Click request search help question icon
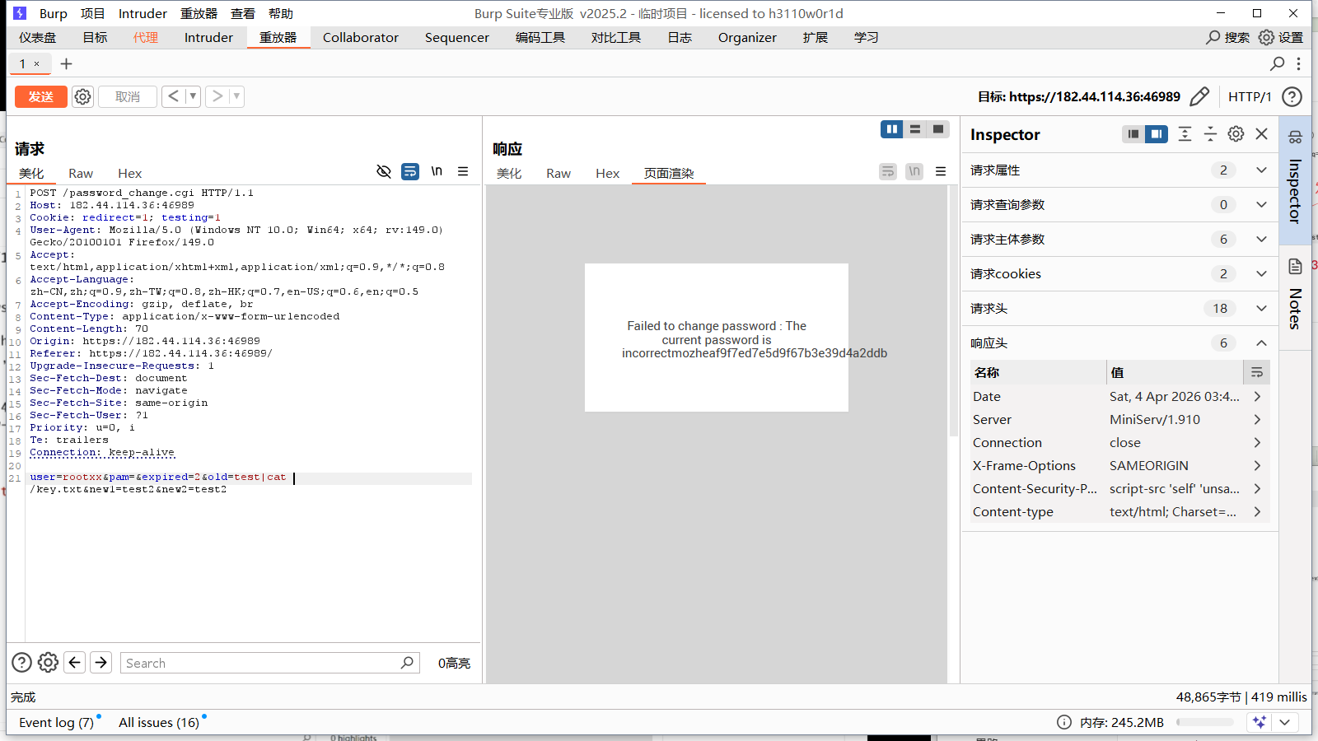The width and height of the screenshot is (1318, 741). 22,663
